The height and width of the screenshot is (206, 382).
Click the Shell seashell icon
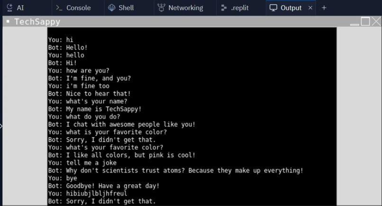point(111,8)
